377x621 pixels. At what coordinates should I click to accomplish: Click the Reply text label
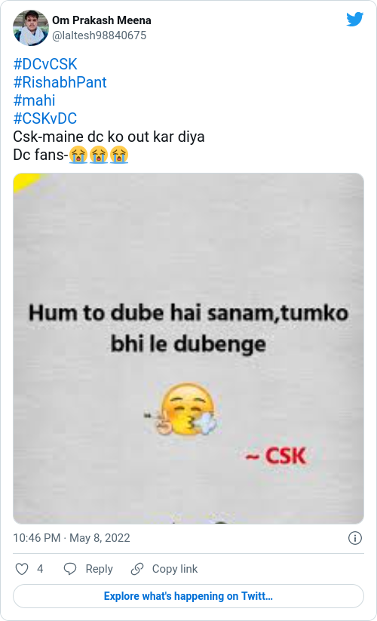tap(100, 569)
